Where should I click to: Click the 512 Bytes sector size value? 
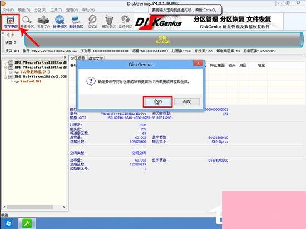coord(220,142)
